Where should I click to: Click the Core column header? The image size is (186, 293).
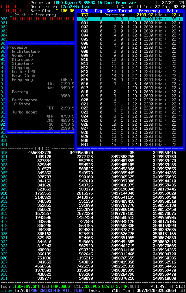click(x=111, y=11)
